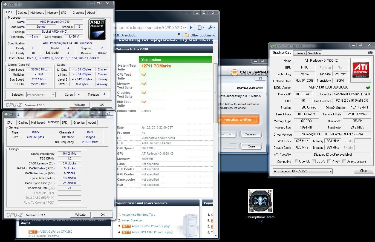Enable the OpenCL checkbox

tap(296, 161)
